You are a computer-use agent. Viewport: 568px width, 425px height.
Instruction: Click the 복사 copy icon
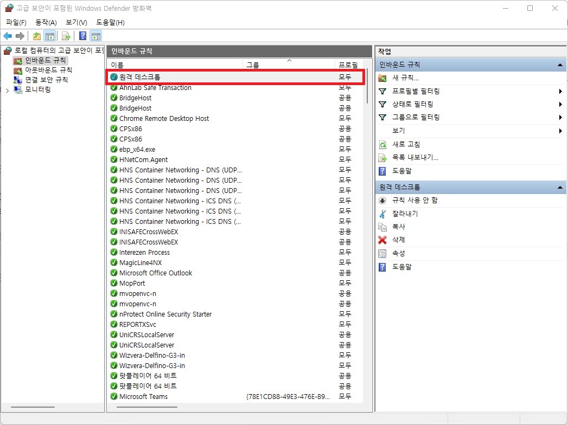pos(382,227)
